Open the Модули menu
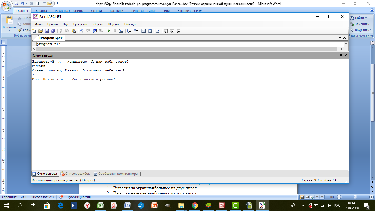 pos(114,24)
